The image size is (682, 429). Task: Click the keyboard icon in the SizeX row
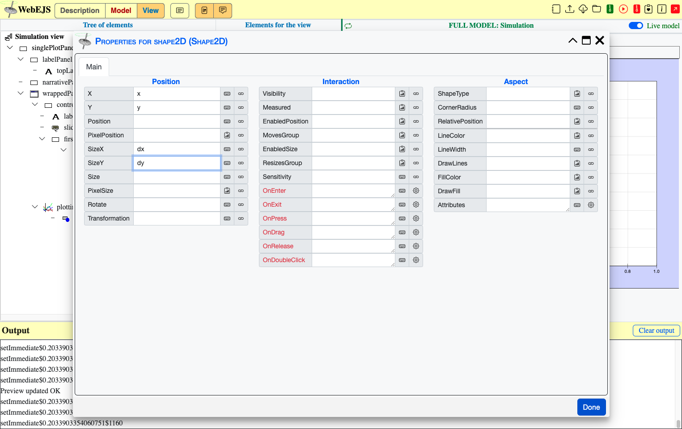click(x=227, y=149)
